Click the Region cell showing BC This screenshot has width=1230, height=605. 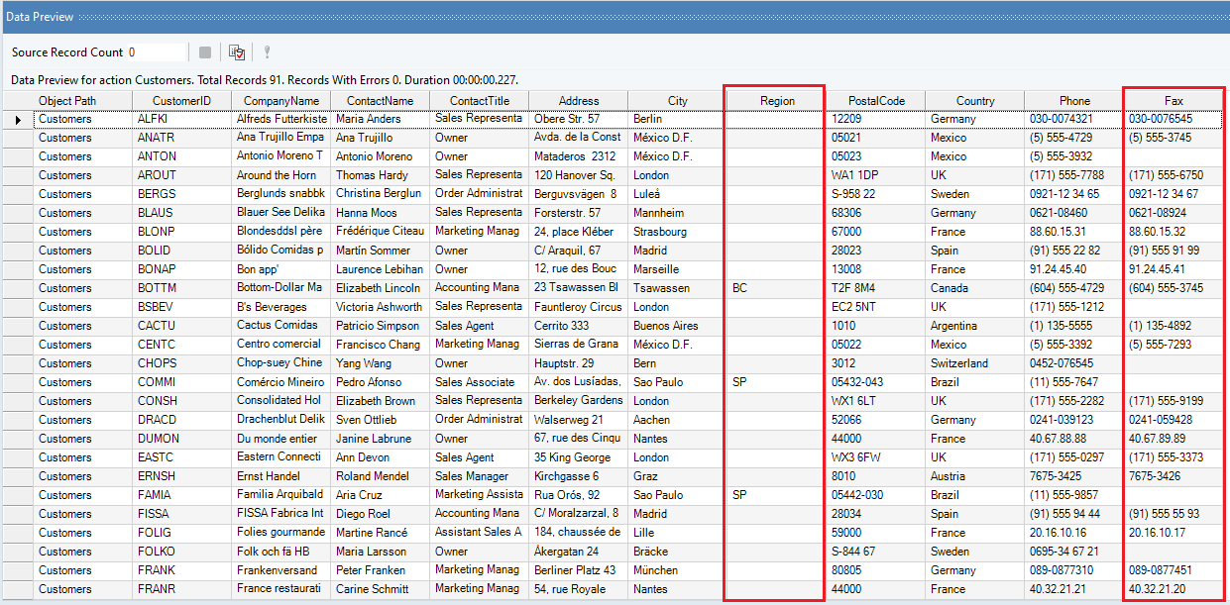point(776,287)
